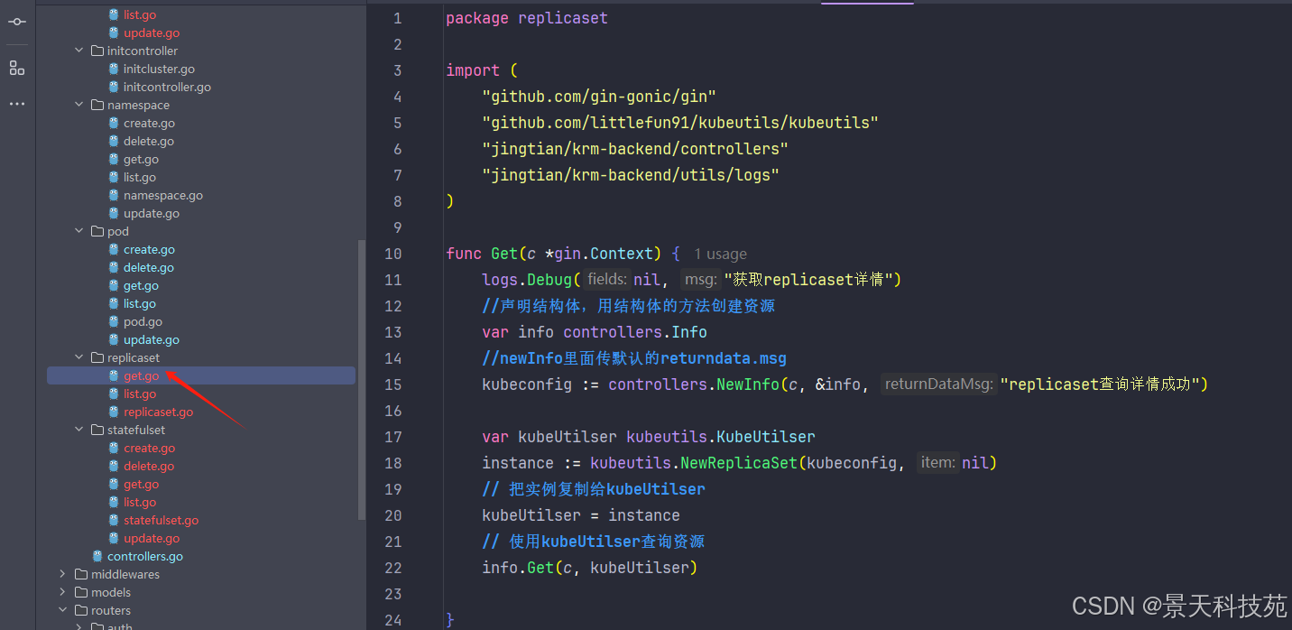The height and width of the screenshot is (630, 1292).
Task: Open get.go in the namespace folder
Action: pos(141,159)
